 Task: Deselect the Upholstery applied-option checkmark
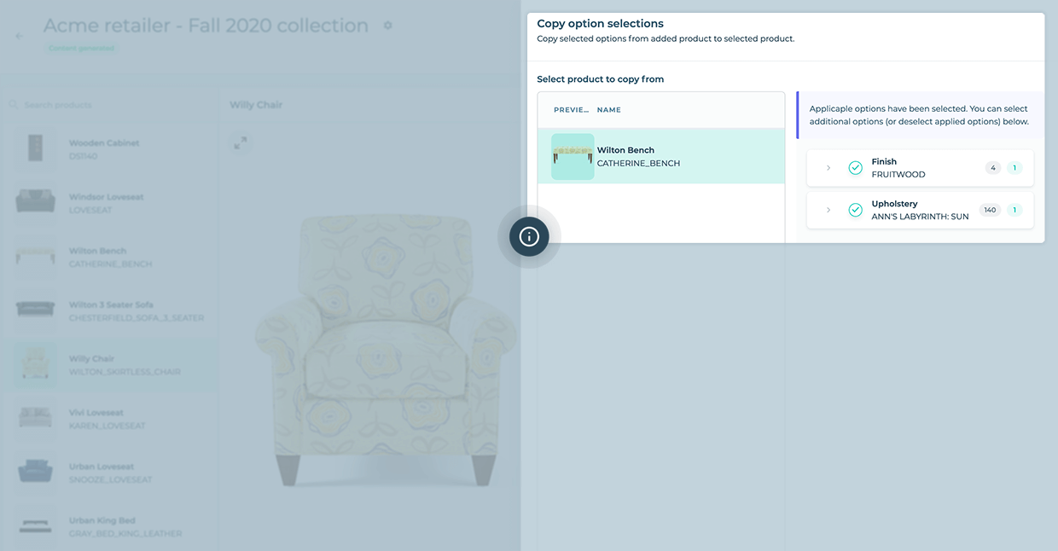(855, 209)
